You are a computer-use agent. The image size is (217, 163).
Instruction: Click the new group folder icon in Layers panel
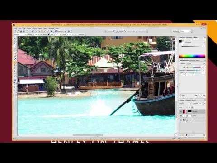point(183,135)
